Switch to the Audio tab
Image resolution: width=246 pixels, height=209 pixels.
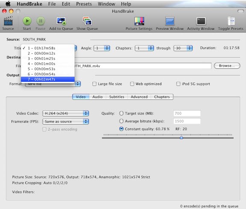(98, 97)
